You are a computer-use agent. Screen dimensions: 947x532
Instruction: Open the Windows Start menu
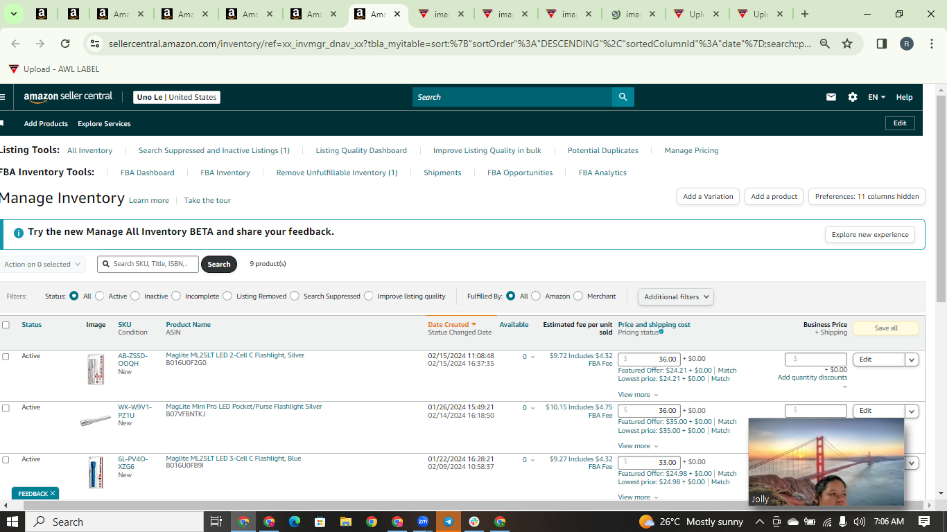pyautogui.click(x=12, y=522)
